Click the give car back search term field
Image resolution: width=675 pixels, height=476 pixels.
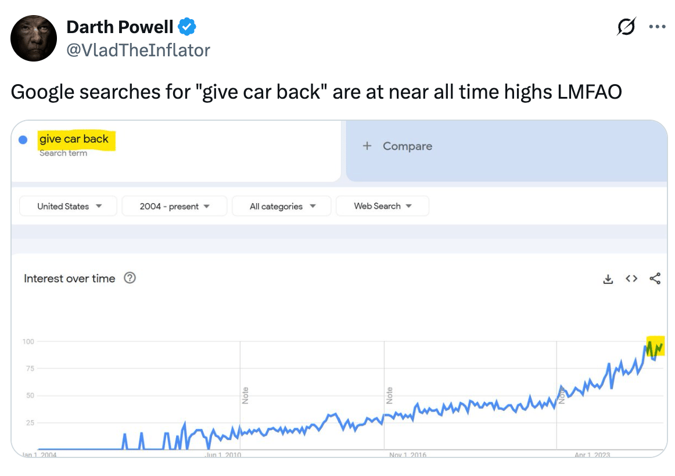tap(74, 139)
